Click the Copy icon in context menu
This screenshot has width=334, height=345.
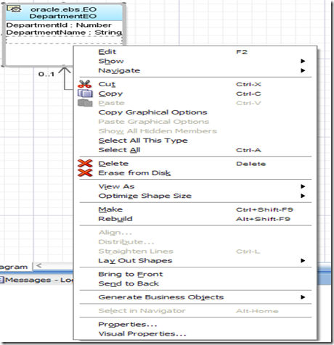pyautogui.click(x=85, y=93)
